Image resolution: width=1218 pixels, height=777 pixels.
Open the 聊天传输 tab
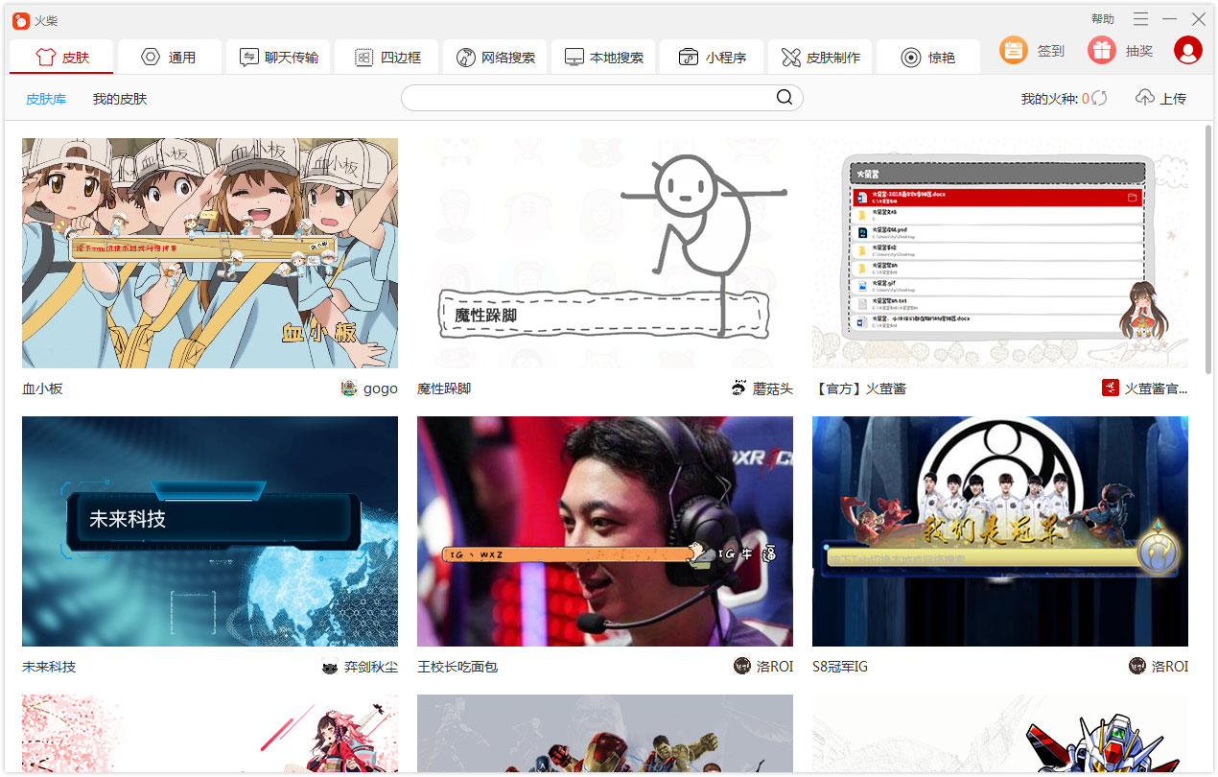point(278,57)
